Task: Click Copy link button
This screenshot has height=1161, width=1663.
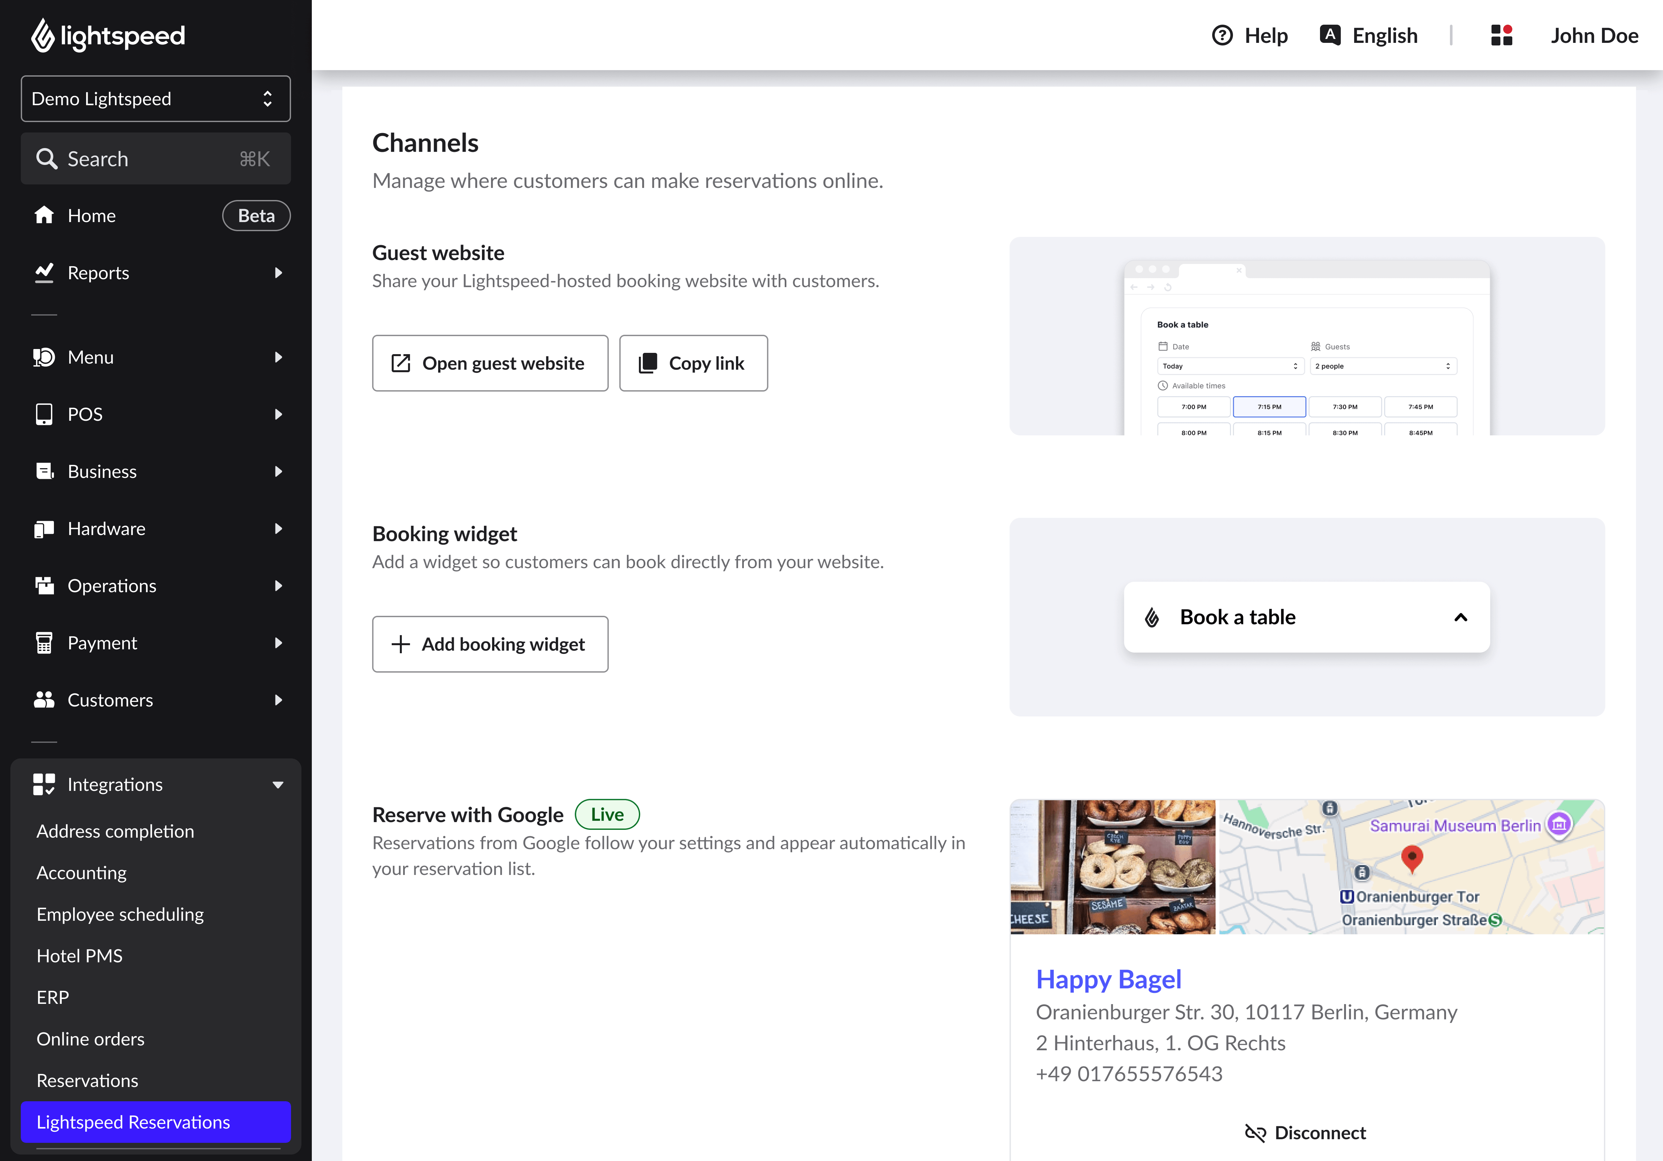Action: click(693, 363)
